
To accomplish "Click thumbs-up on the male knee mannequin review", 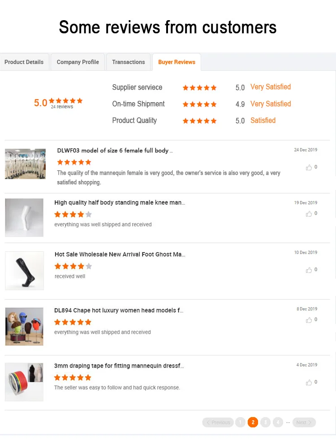I will click(x=309, y=214).
